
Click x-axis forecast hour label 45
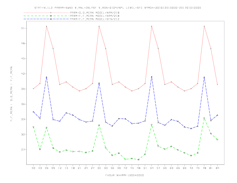pyautogui.click(x=132, y=168)
